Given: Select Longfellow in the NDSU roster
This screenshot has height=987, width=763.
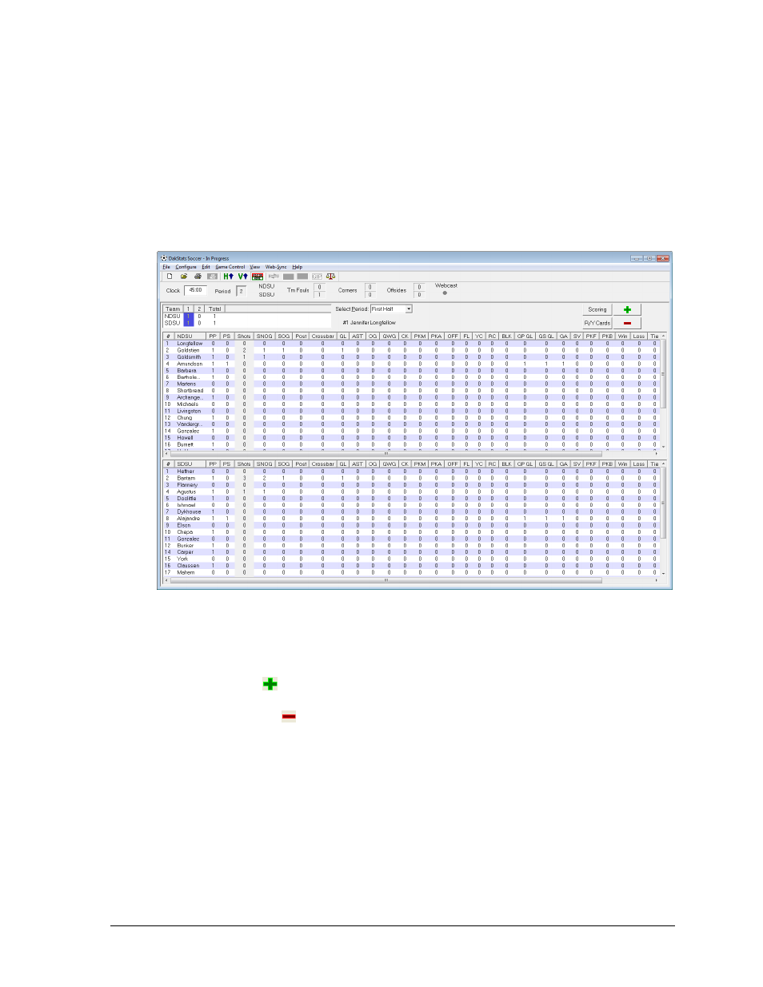Looking at the screenshot, I should click(x=190, y=344).
